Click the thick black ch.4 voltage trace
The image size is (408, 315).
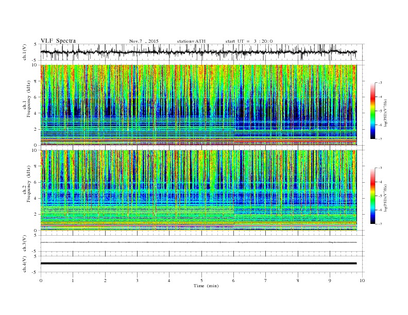tap(198, 264)
